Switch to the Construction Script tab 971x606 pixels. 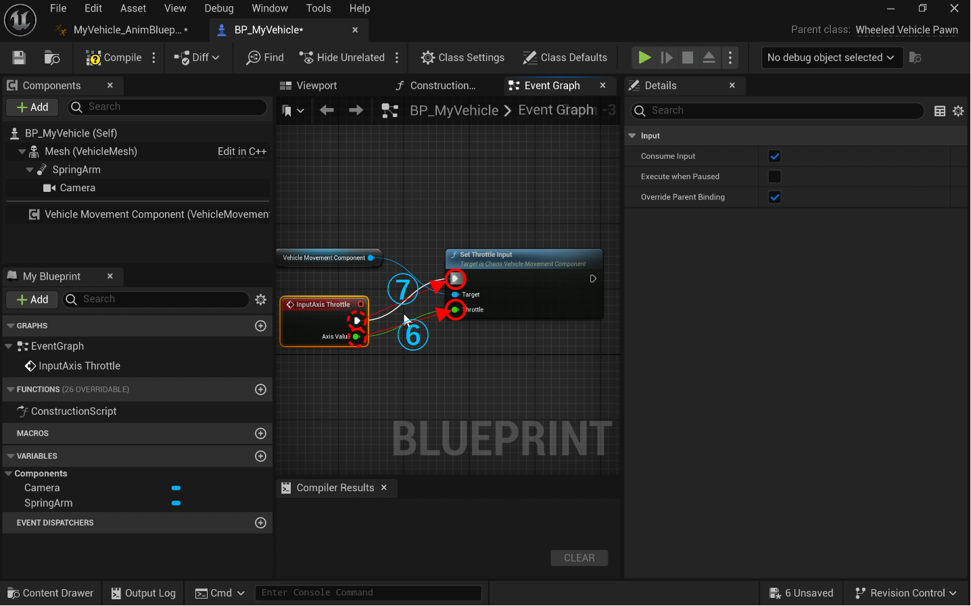point(435,86)
